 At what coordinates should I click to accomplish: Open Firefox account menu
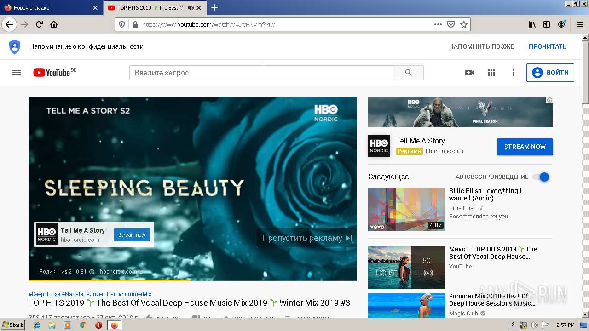pos(561,24)
